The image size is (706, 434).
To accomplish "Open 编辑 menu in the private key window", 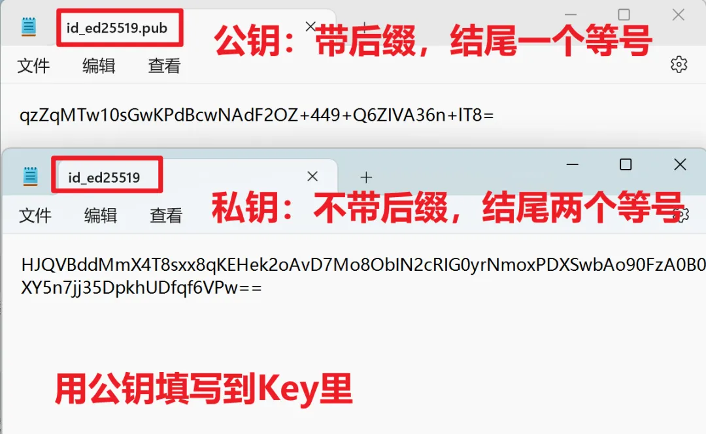I will click(101, 215).
